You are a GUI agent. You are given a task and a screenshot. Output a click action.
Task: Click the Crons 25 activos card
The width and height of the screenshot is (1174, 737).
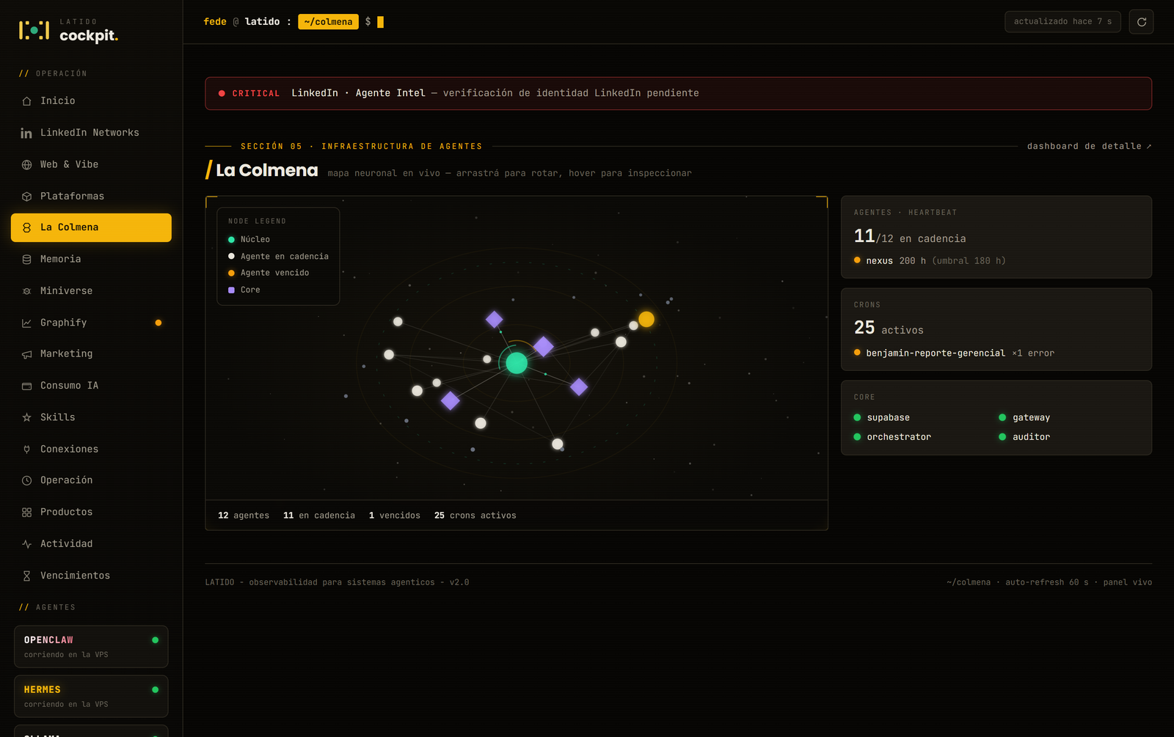pos(996,329)
